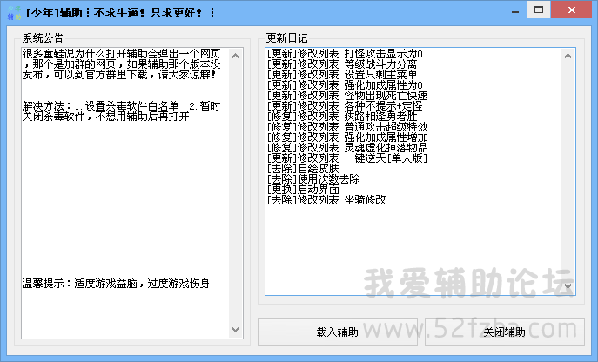The image size is (598, 362).
Task: Click the 关闭辅助 button
Action: [x=505, y=332]
